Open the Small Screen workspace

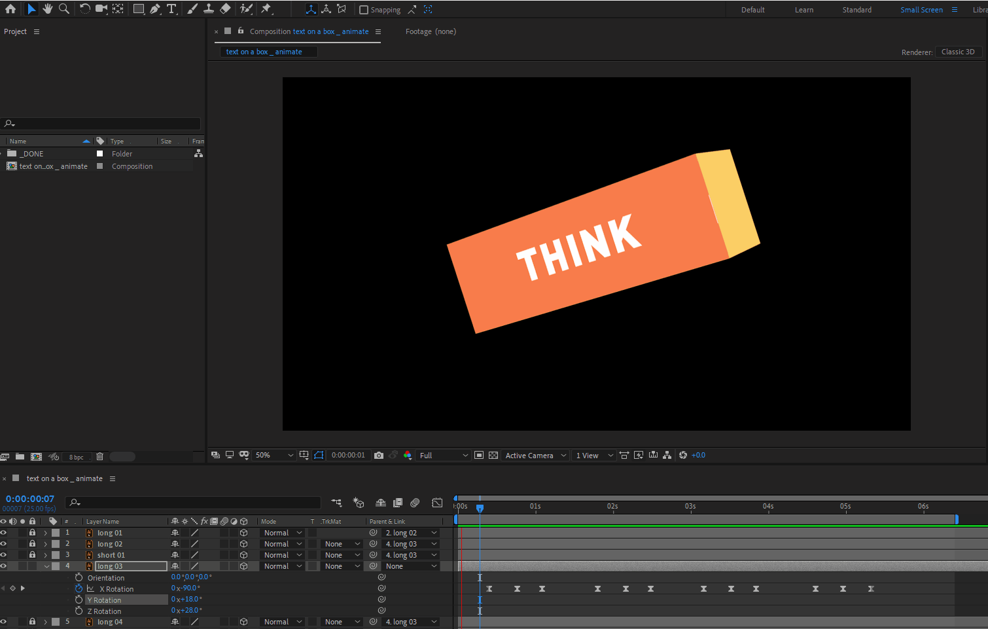pos(921,10)
